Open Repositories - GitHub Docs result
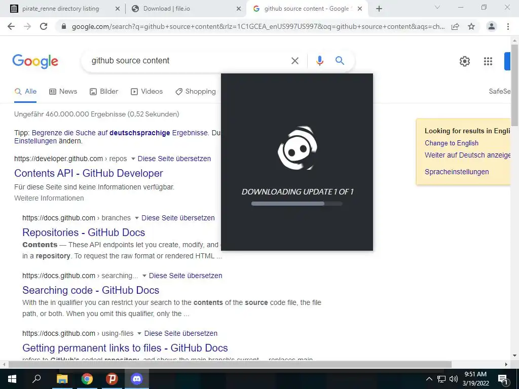The width and height of the screenshot is (519, 389). click(84, 232)
